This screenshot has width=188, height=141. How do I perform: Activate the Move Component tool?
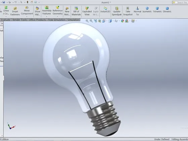[27, 10]
